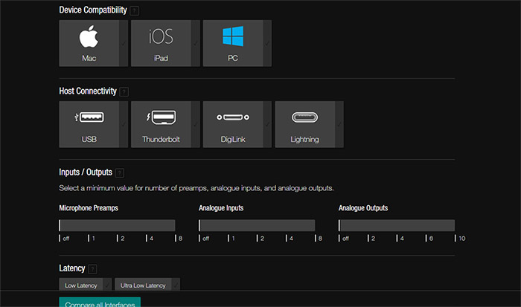Screen dimensions: 521x307
Task: Set Analogue Outputs slider bar
Action: [397, 225]
